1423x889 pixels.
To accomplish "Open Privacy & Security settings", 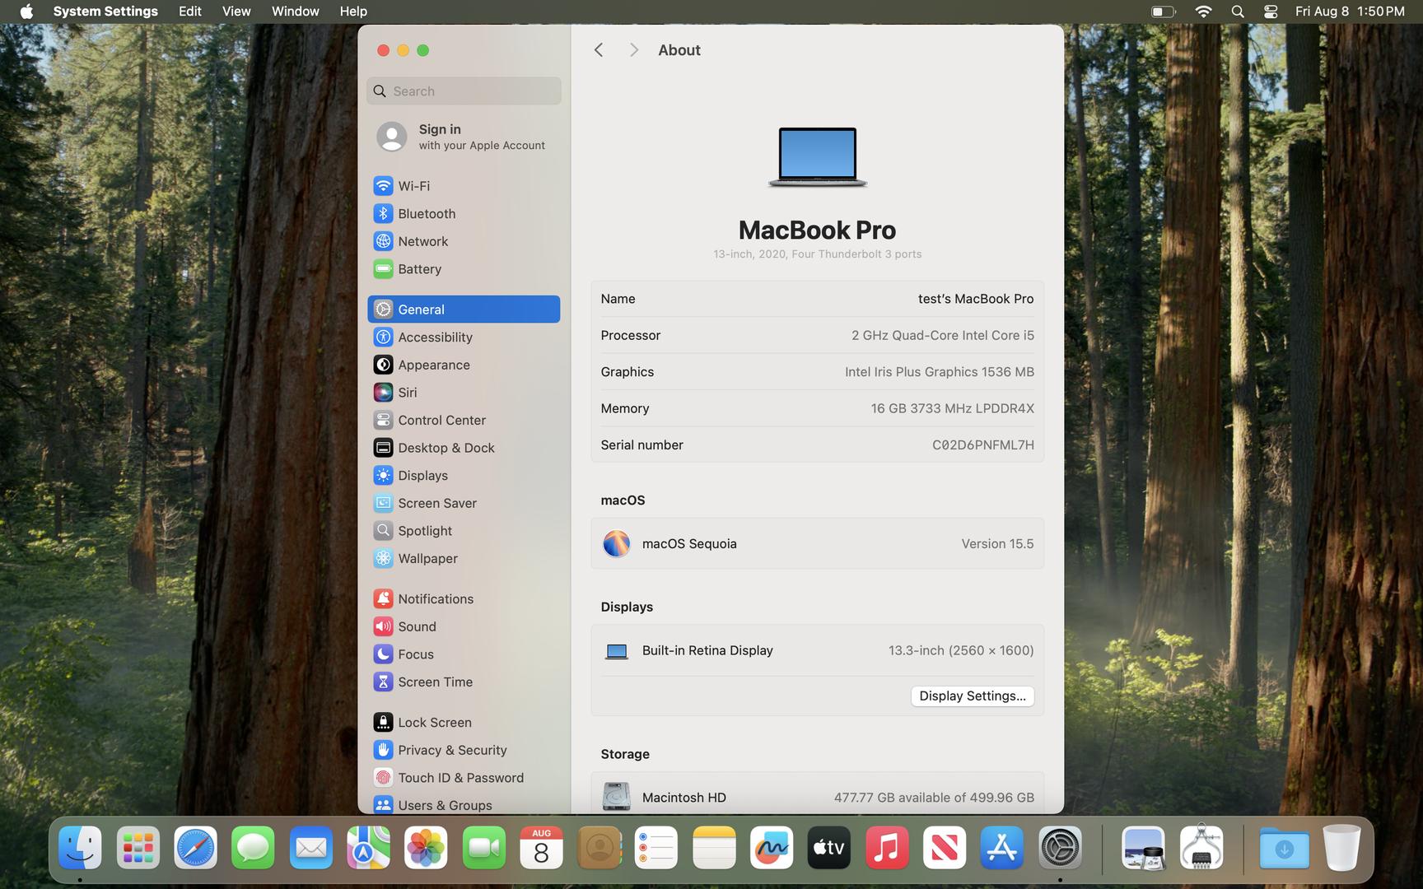I will [x=464, y=750].
